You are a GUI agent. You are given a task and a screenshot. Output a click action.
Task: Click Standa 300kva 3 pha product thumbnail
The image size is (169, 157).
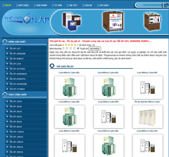(148, 117)
